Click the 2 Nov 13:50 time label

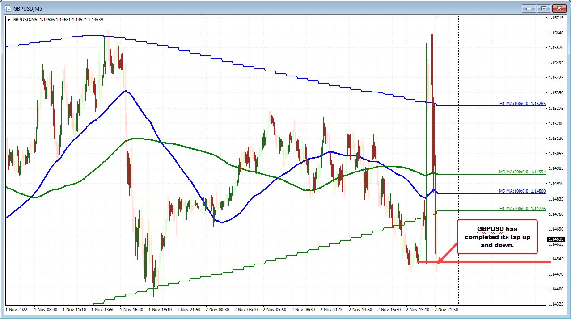point(361,309)
